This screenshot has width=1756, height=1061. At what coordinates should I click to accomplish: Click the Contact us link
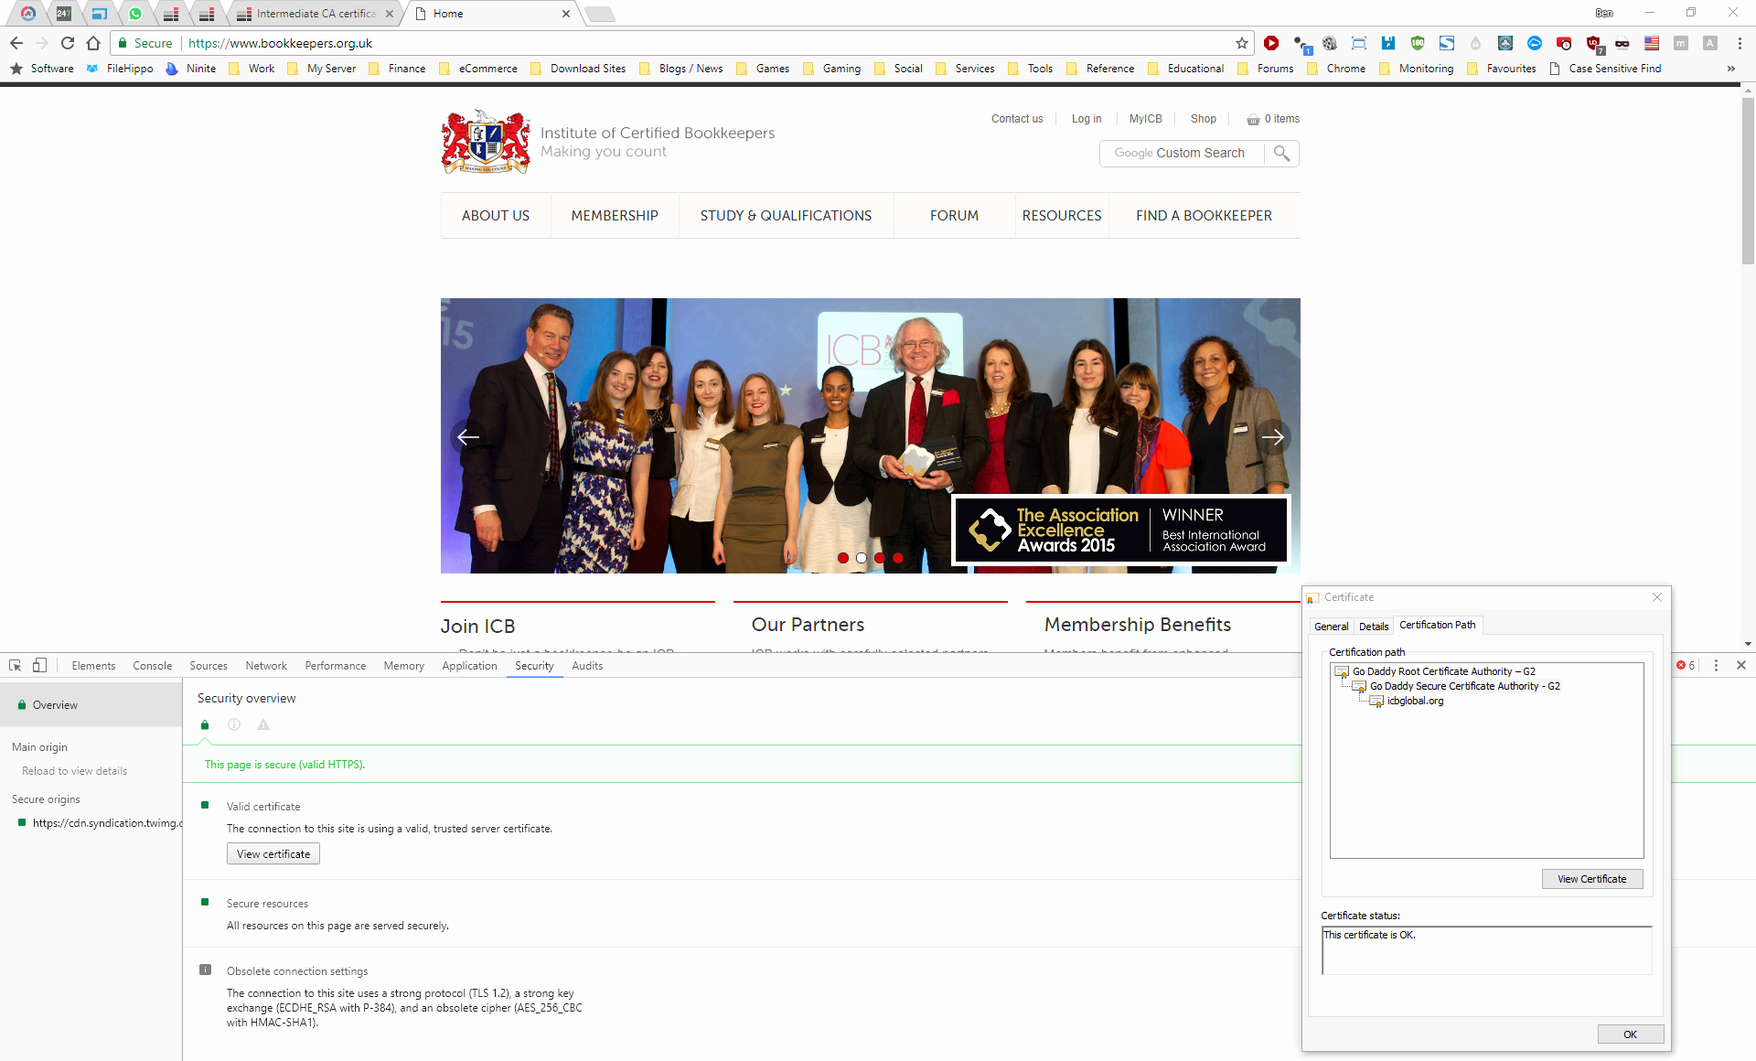1017,119
